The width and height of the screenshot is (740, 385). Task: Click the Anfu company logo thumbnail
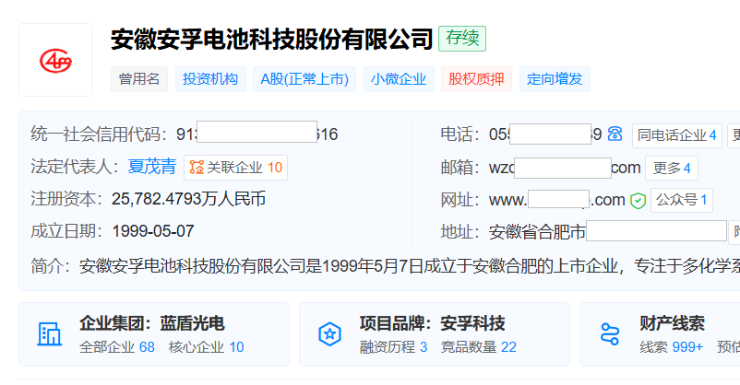[x=55, y=60]
